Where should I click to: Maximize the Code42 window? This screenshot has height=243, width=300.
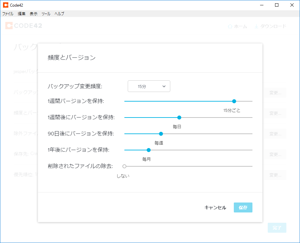(x=277, y=5)
